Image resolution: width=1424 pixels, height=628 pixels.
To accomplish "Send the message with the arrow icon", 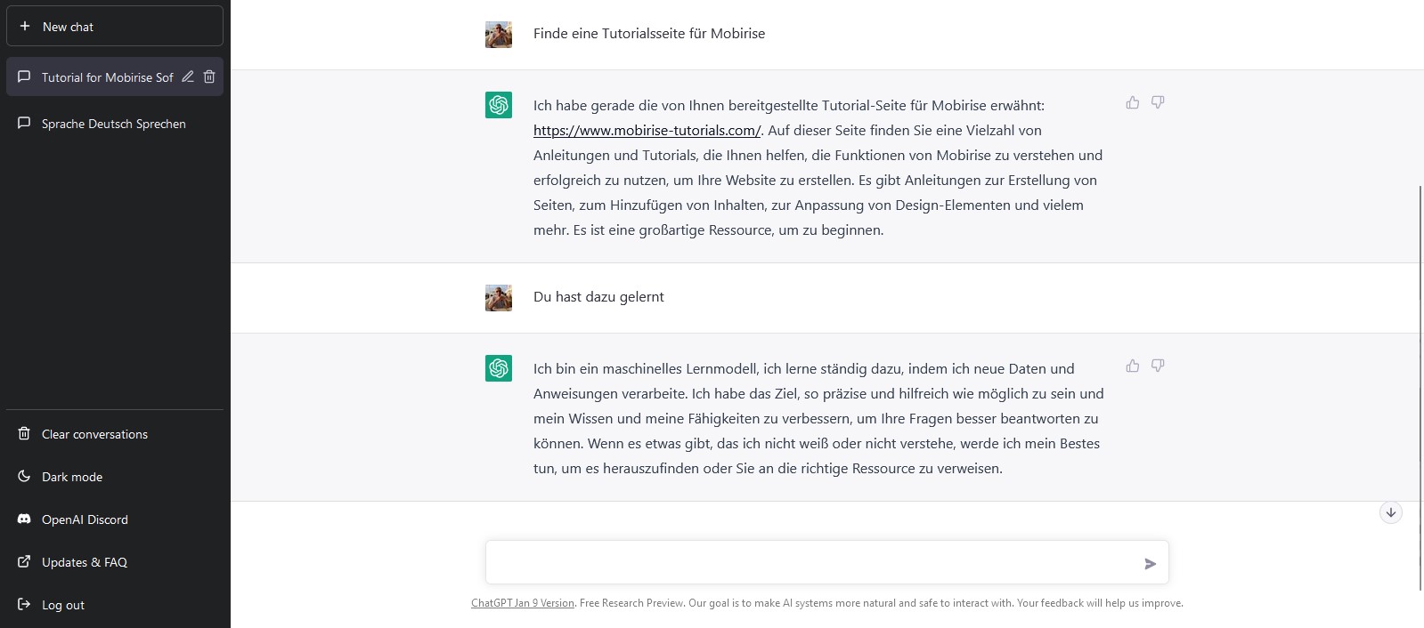I will coord(1150,563).
